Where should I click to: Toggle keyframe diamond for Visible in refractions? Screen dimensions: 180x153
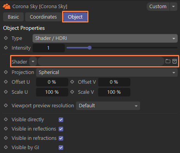(6, 138)
